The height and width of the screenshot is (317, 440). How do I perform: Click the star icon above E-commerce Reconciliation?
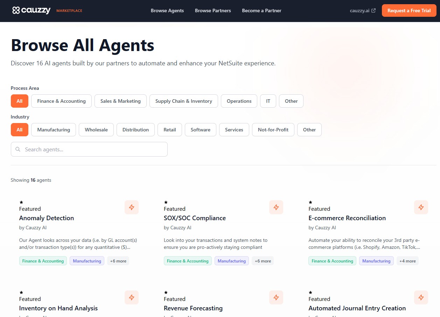(x=310, y=202)
